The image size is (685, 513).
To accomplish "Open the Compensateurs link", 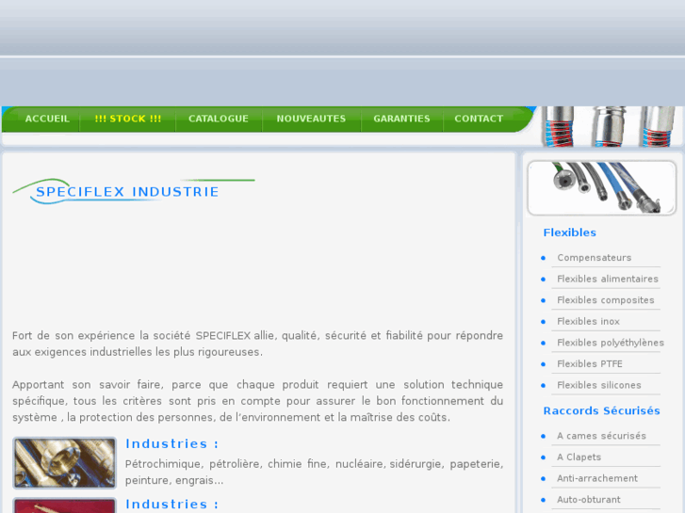I will (x=595, y=258).
